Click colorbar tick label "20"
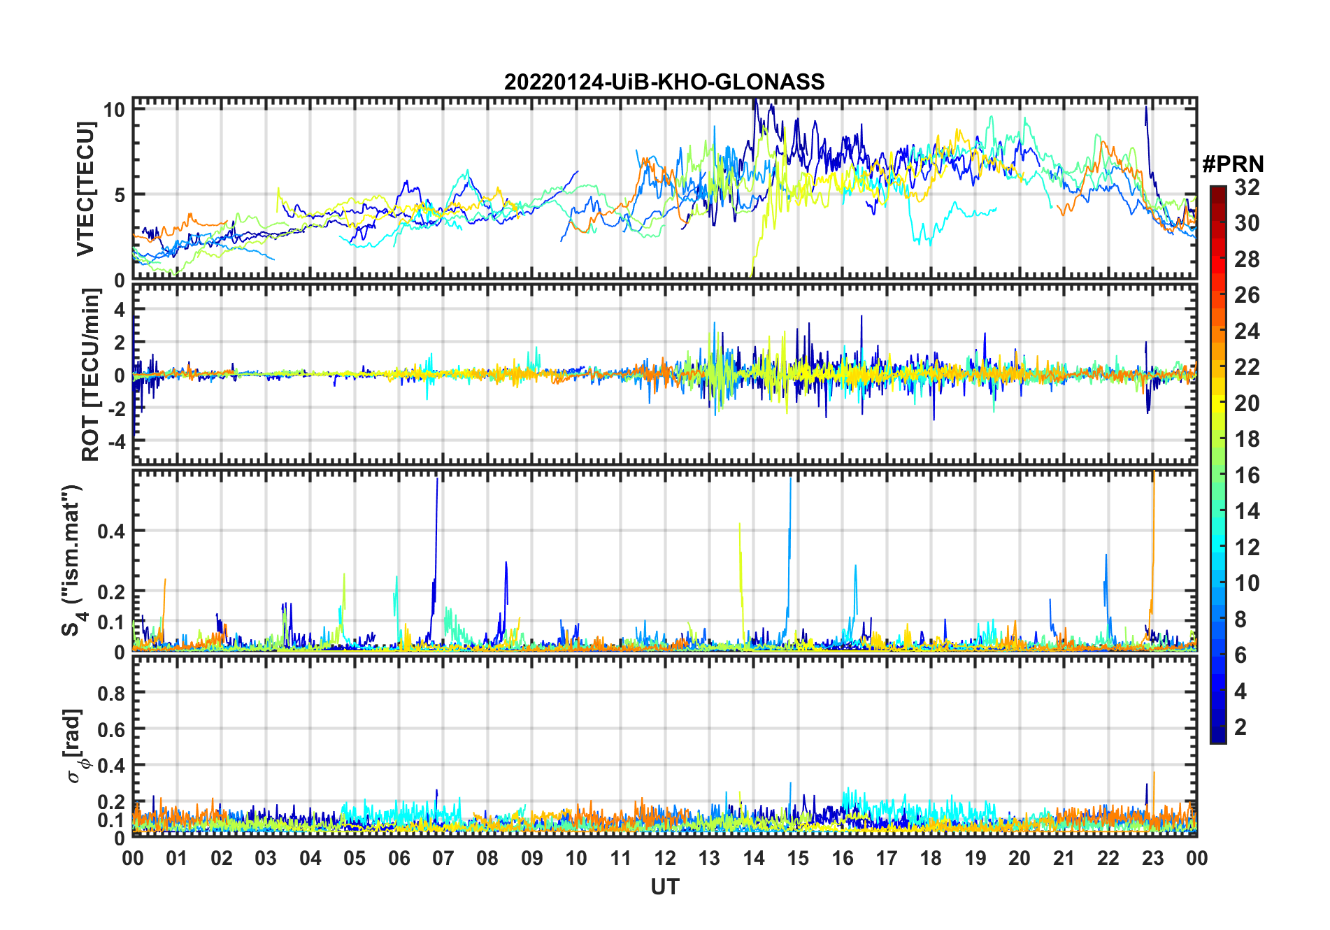 pyautogui.click(x=1247, y=403)
